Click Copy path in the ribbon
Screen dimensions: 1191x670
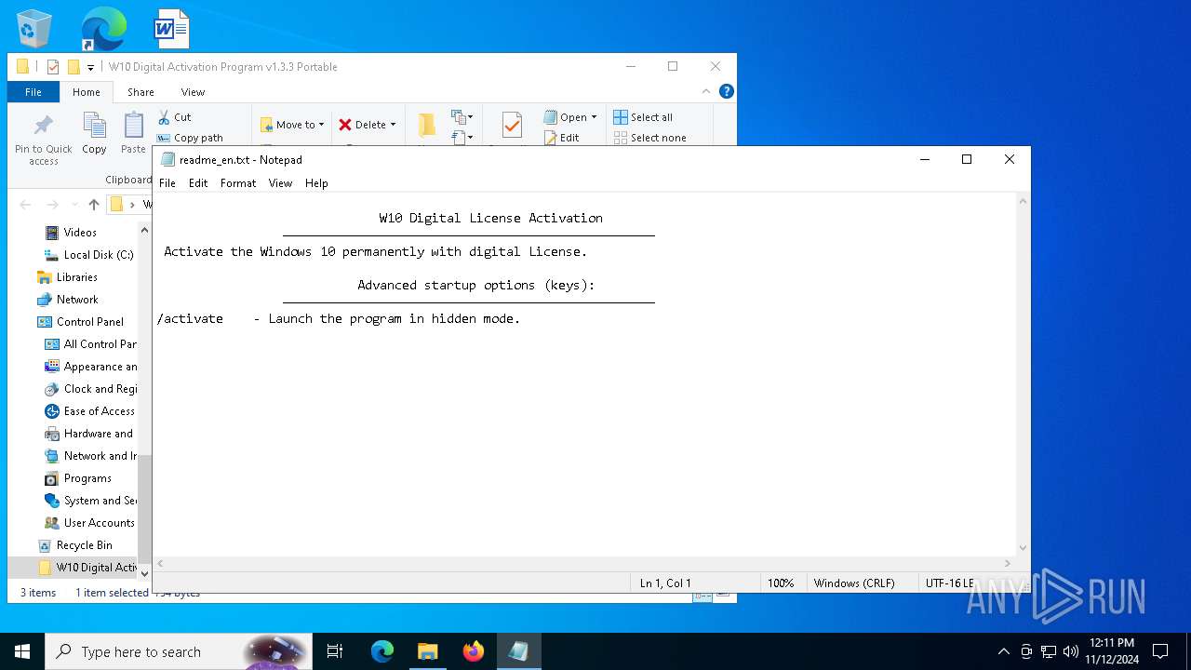click(x=190, y=138)
